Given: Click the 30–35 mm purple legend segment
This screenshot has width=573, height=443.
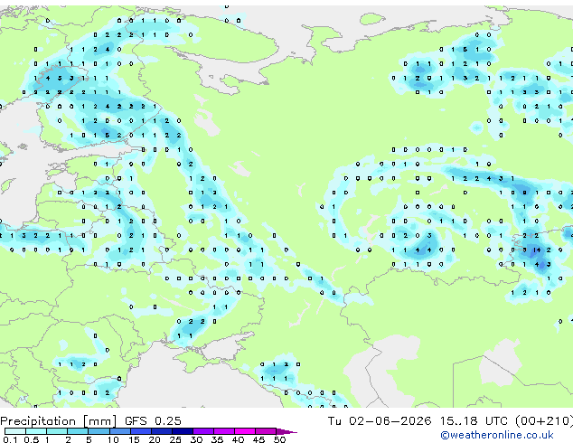Looking at the screenshot, I should coord(203,431).
